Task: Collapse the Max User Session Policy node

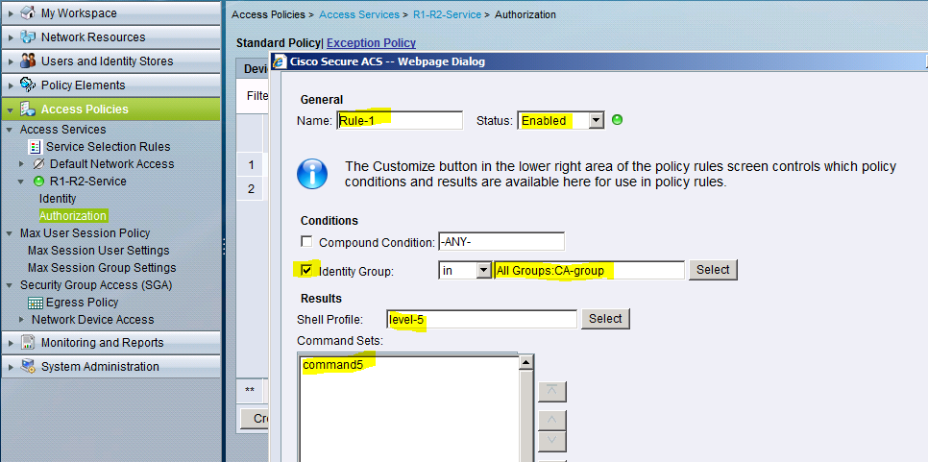Action: (x=10, y=233)
